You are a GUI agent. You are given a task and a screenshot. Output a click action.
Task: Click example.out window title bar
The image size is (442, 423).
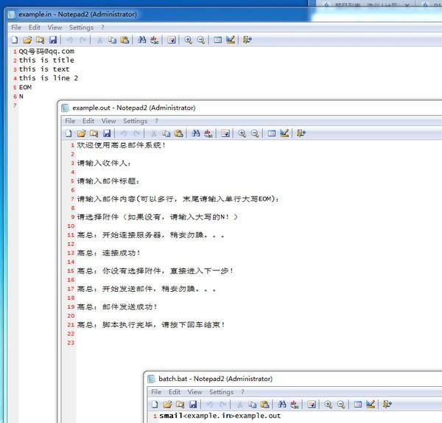251,108
